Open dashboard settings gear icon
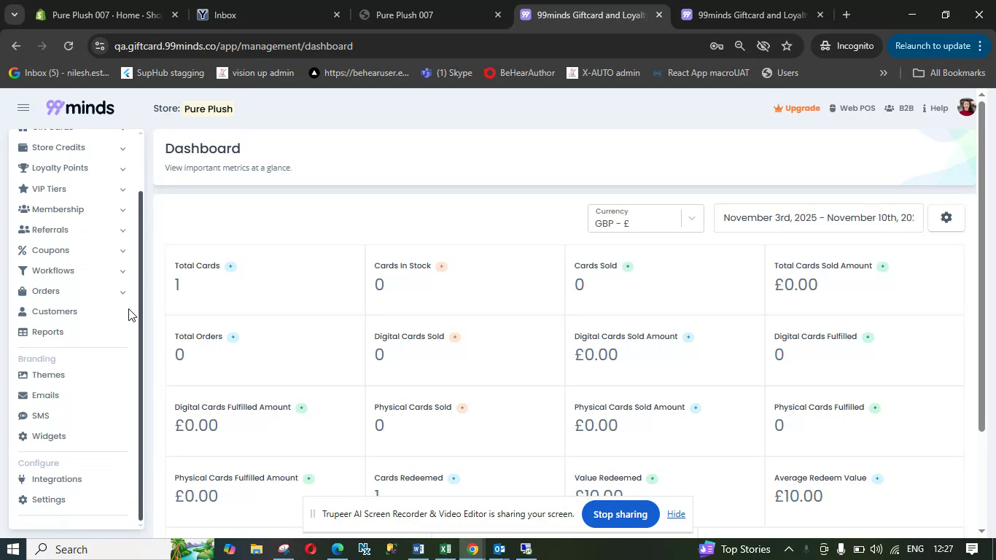The image size is (996, 560). [x=946, y=217]
